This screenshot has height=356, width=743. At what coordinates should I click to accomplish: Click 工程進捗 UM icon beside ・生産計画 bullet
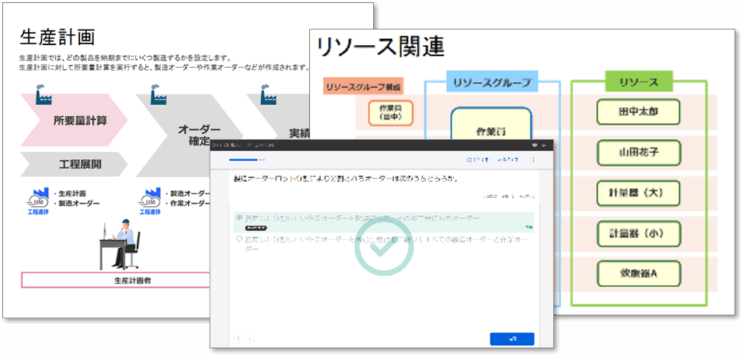[x=37, y=201]
